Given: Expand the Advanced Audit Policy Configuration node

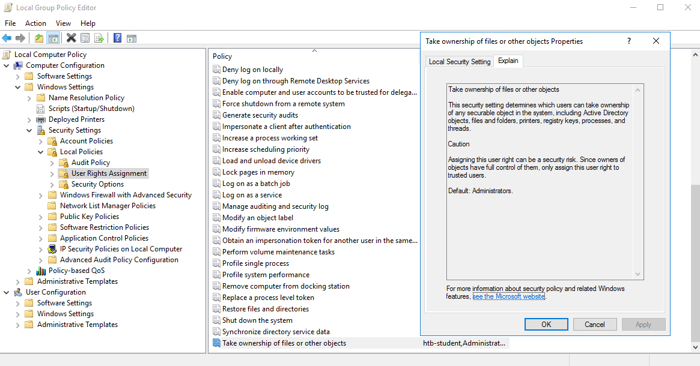Looking at the screenshot, I should tap(41, 260).
